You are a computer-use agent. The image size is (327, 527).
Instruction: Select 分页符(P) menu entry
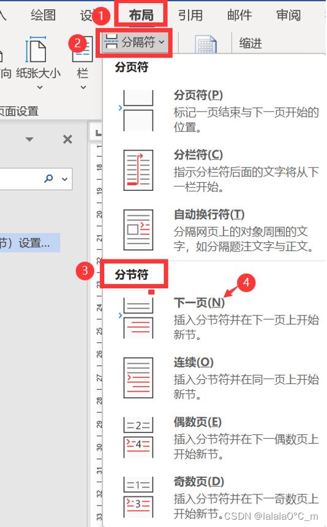pyautogui.click(x=215, y=110)
